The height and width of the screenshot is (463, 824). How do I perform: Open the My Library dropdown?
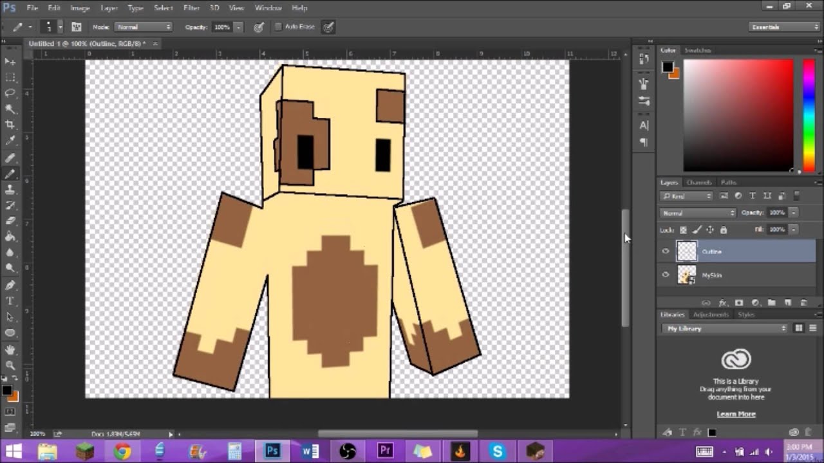click(724, 329)
